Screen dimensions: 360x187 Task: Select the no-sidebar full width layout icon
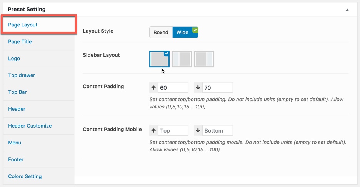(159, 59)
